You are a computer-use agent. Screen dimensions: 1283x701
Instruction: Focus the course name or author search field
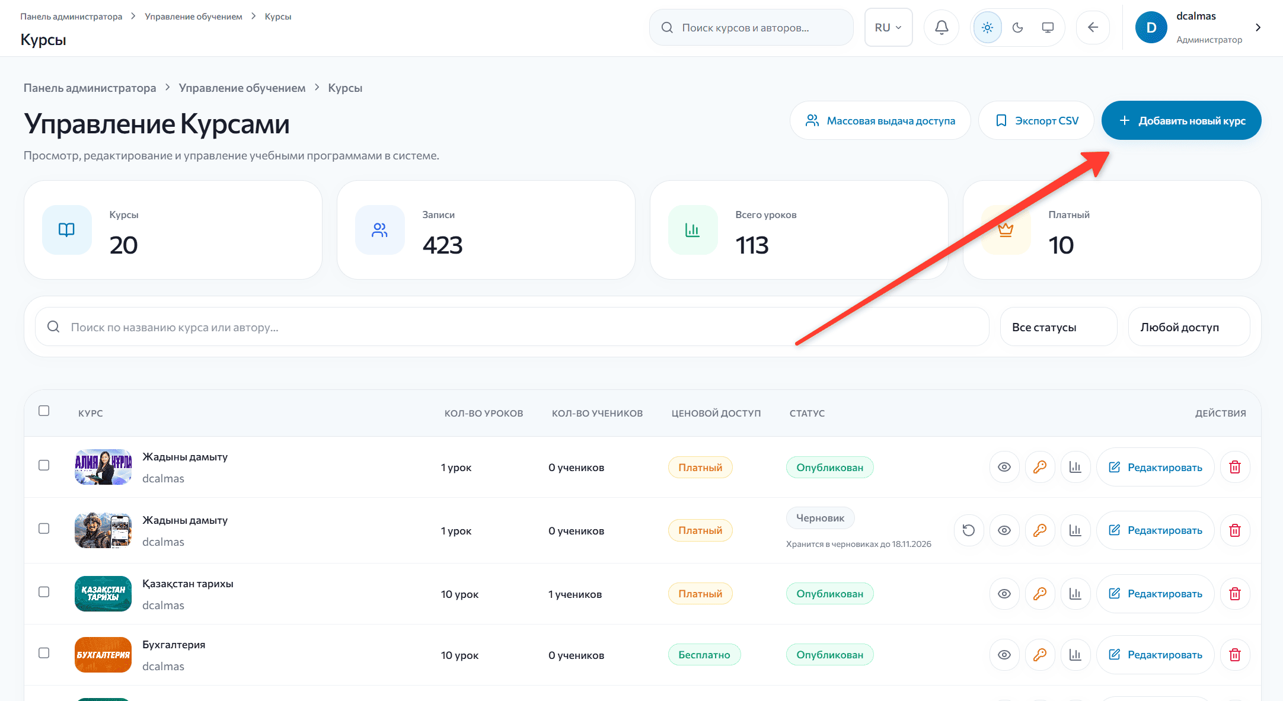coord(512,327)
